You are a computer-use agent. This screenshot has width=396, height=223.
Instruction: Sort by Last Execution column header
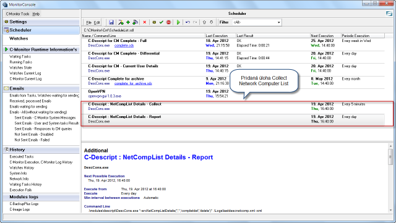[220, 36]
